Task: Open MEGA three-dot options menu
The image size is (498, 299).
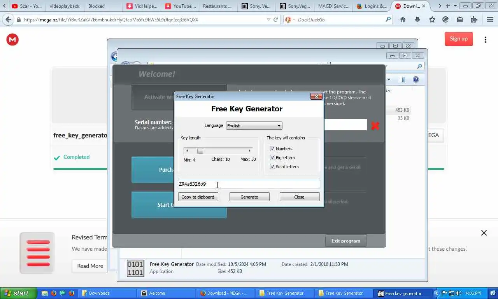Action: click(x=485, y=39)
